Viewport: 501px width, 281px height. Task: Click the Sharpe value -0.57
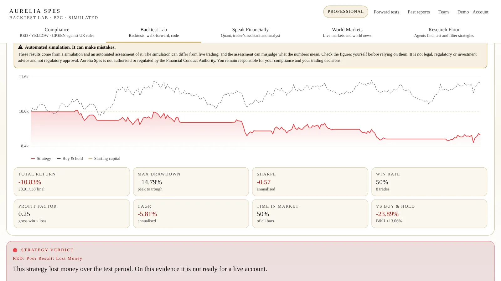pyautogui.click(x=264, y=182)
